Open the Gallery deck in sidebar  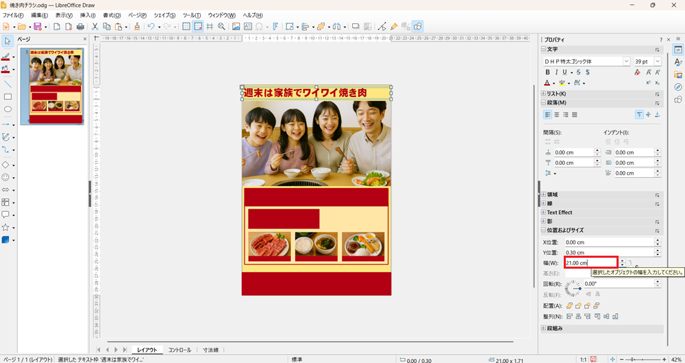point(678,75)
